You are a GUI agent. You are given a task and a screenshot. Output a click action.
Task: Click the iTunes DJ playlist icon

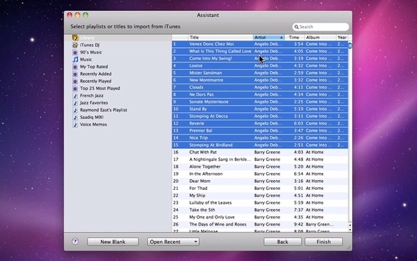pos(75,45)
